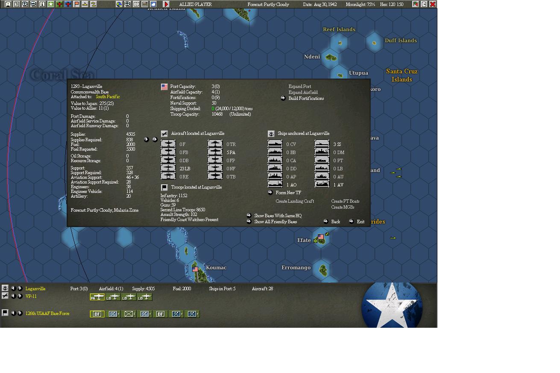The width and height of the screenshot is (560, 373).
Task: Select the PA aircraft unit tile
Action: 97,297
